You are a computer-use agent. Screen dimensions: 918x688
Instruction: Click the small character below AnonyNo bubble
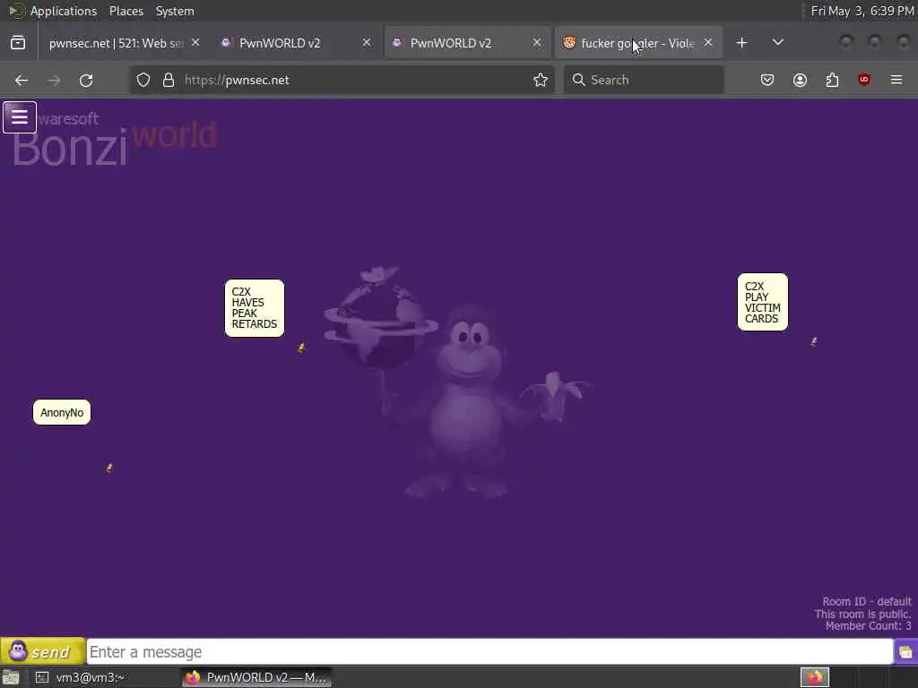(108, 468)
